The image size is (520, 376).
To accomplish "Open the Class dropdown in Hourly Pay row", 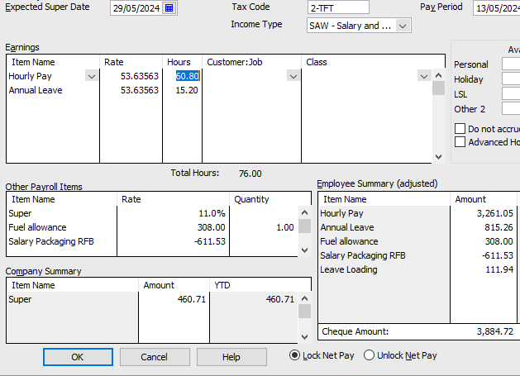I will (424, 76).
